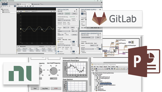Click the Project Files filter icon

pos(15,6)
